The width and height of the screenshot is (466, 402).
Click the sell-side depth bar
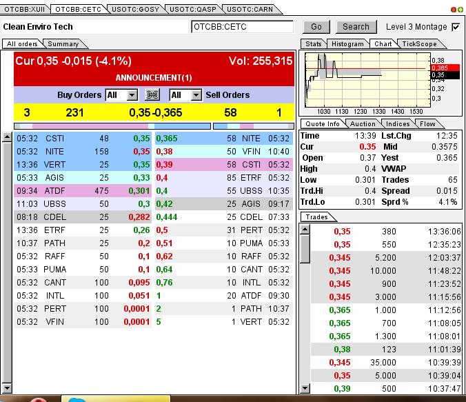click(x=254, y=126)
